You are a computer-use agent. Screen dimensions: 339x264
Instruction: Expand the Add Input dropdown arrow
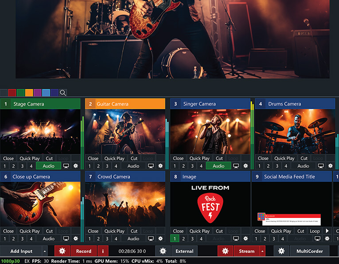pos(45,251)
